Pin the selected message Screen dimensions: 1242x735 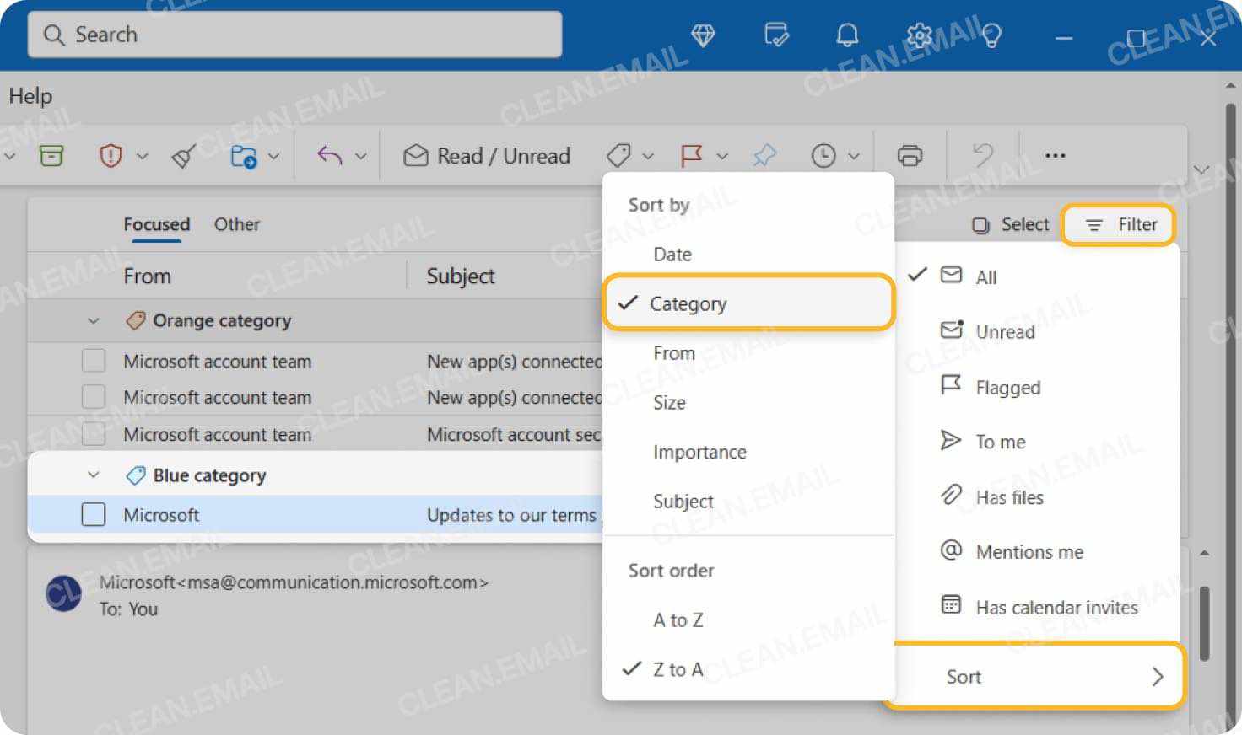pyautogui.click(x=764, y=155)
